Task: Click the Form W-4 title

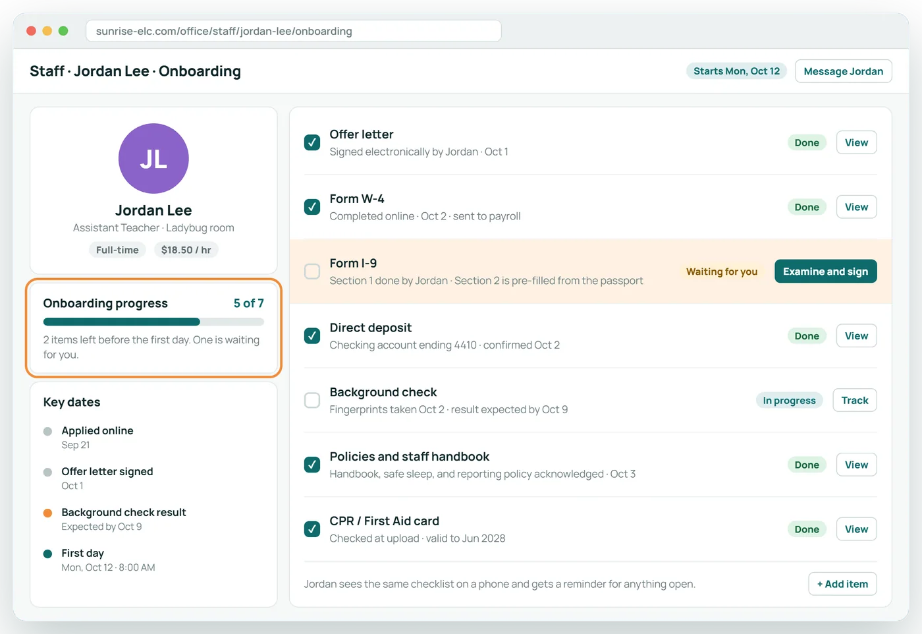Action: coord(357,199)
